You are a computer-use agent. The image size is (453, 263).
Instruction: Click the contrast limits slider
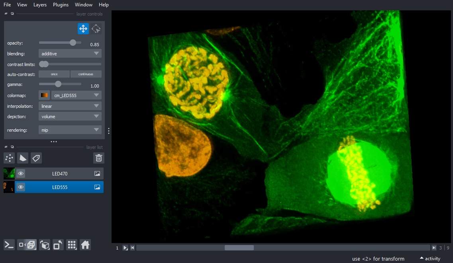(70, 64)
